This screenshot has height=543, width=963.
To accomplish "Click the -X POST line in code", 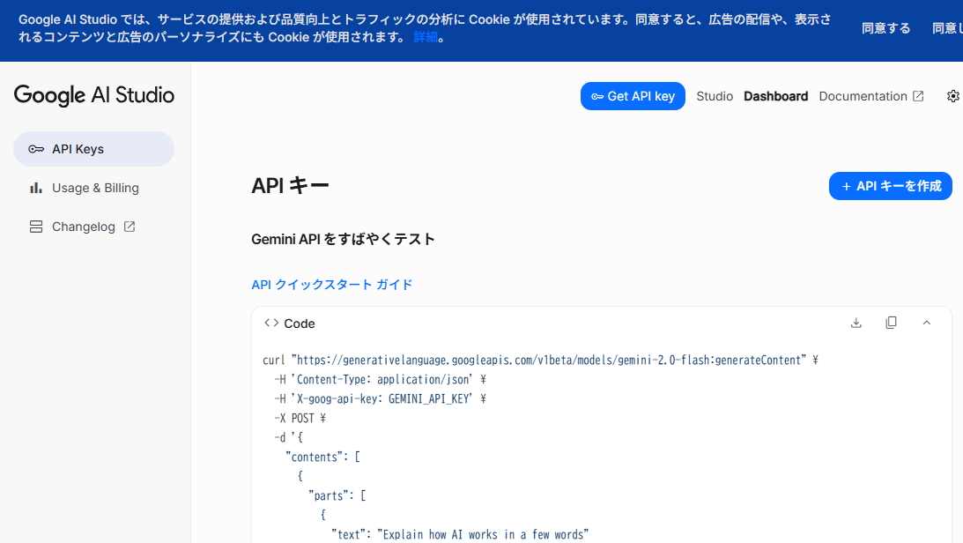I will (300, 419).
